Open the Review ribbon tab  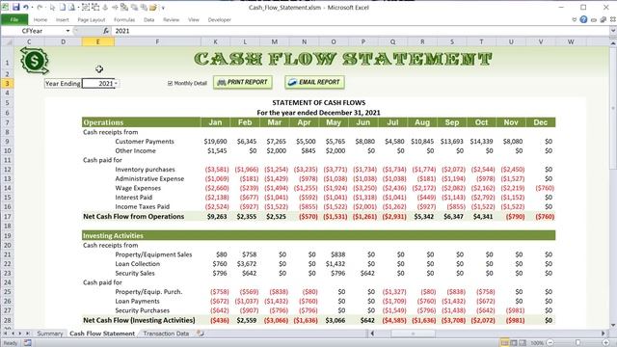pyautogui.click(x=171, y=19)
